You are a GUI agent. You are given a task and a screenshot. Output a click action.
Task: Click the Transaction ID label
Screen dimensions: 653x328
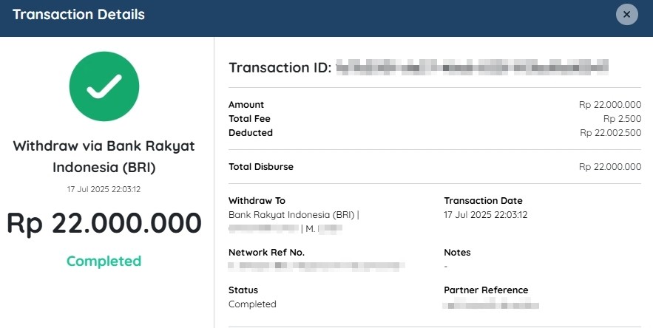click(280, 67)
